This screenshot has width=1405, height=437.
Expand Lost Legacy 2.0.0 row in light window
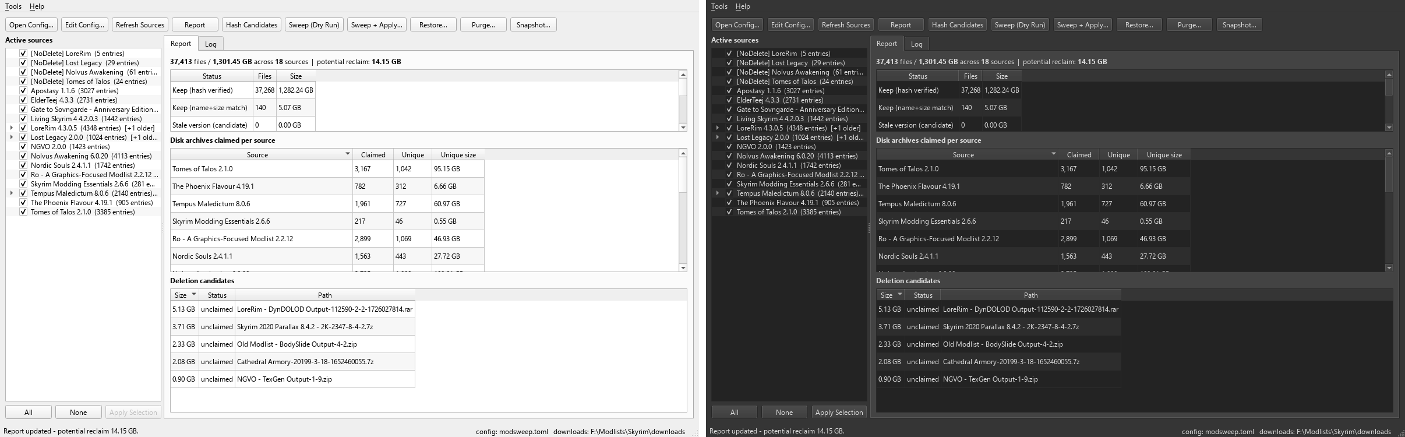coord(12,138)
